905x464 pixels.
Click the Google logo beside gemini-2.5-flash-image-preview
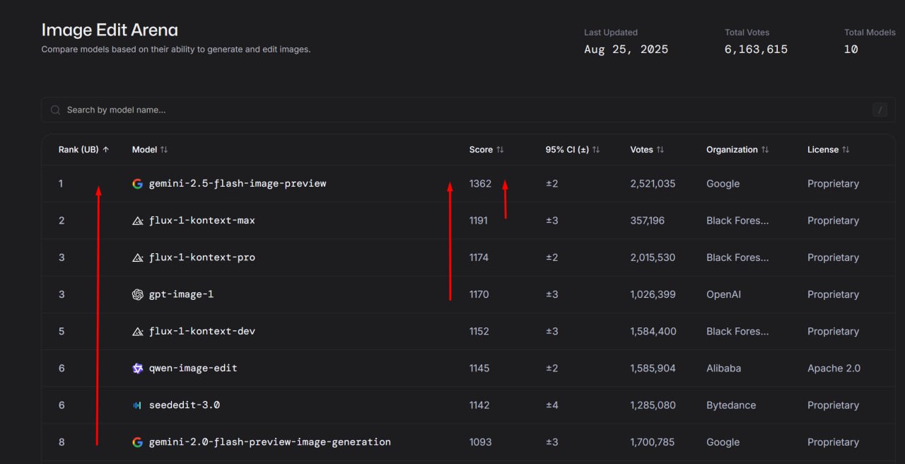click(138, 184)
